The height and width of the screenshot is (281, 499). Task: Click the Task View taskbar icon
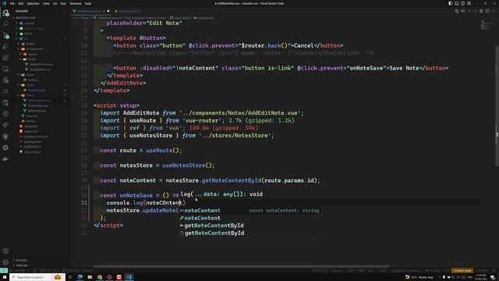coord(70,277)
